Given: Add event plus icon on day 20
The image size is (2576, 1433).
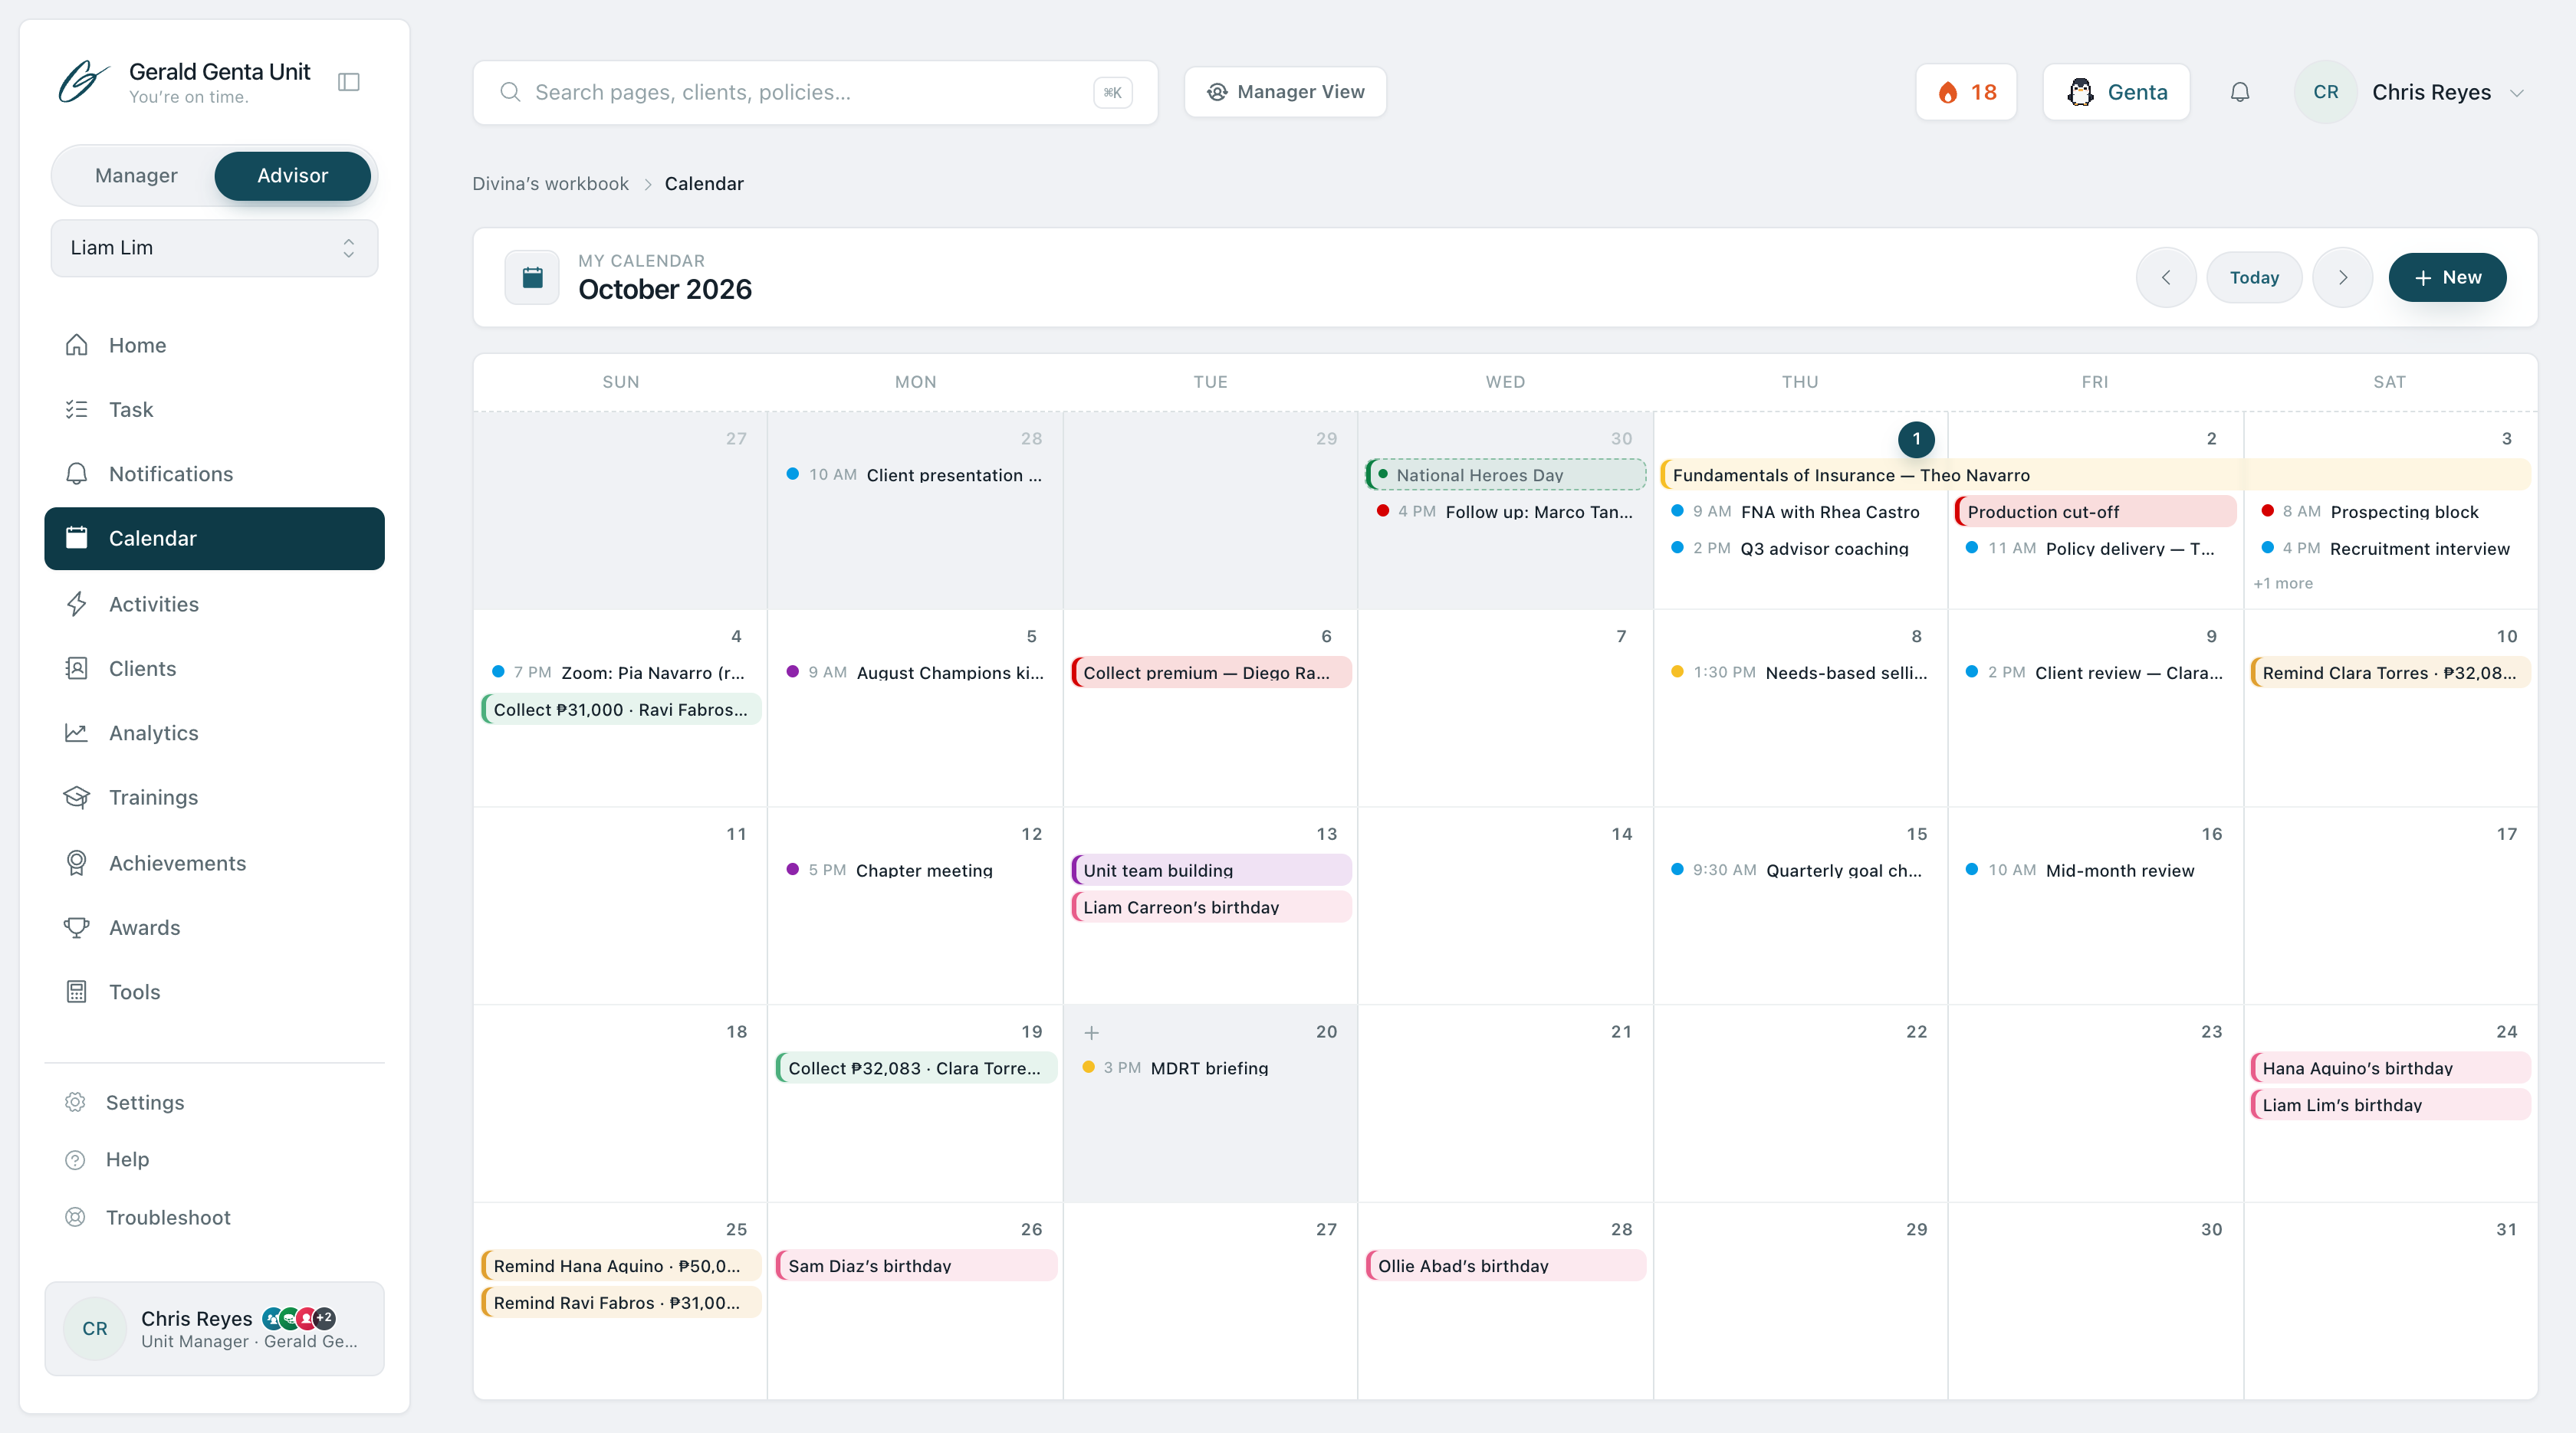Looking at the screenshot, I should [1092, 1032].
